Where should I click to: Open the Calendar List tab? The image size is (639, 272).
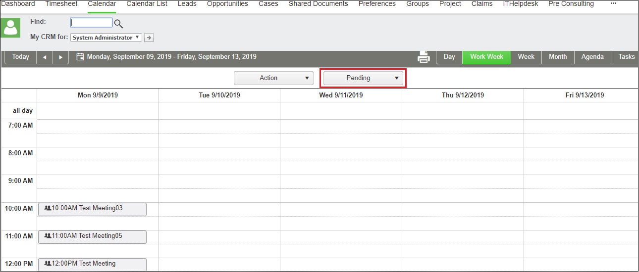147,4
